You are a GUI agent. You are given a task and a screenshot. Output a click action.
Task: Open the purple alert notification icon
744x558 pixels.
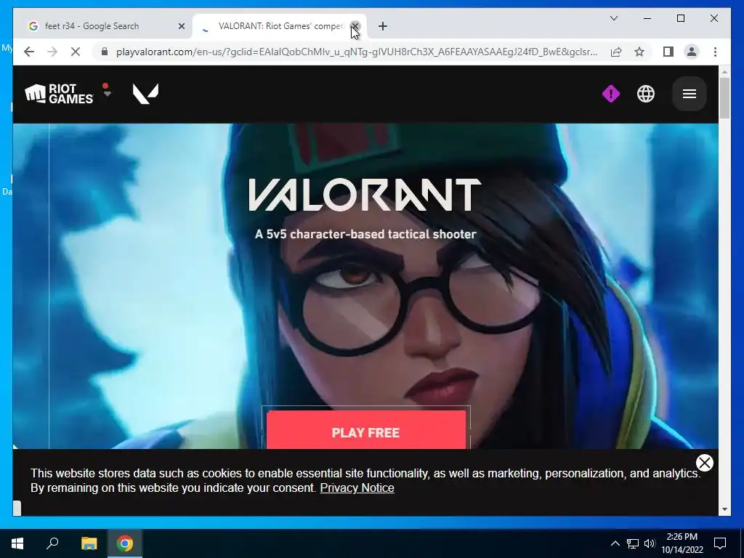coord(610,94)
